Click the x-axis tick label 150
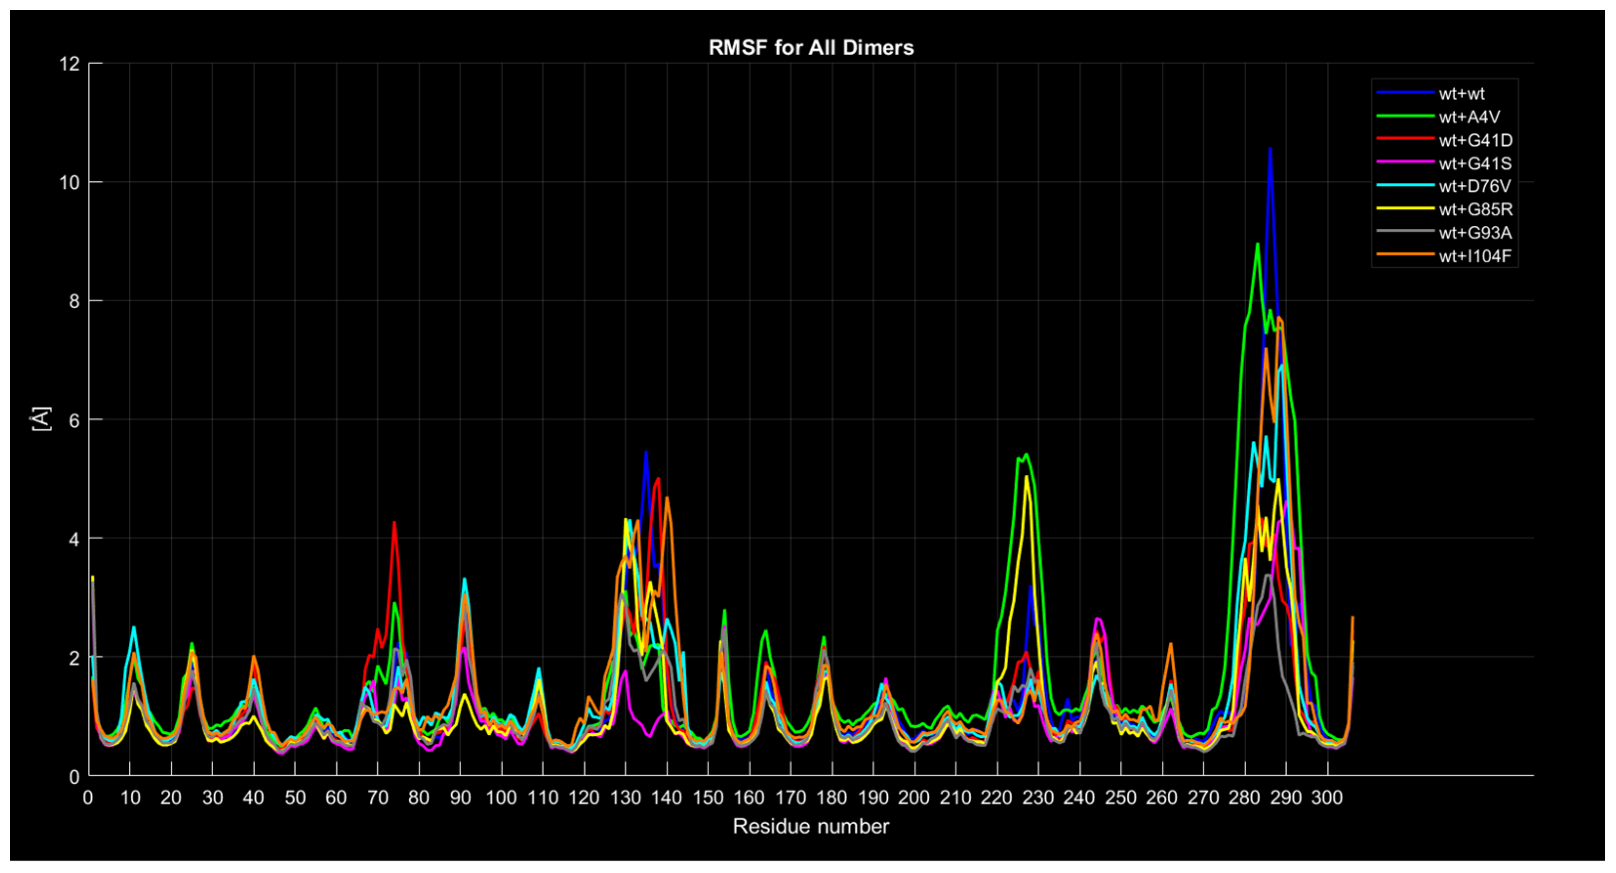The width and height of the screenshot is (1616, 873). click(708, 798)
